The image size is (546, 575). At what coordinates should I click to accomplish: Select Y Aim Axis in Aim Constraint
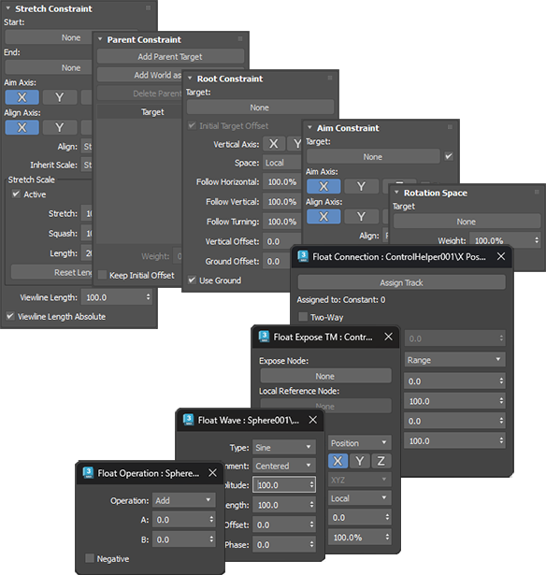pyautogui.click(x=362, y=186)
